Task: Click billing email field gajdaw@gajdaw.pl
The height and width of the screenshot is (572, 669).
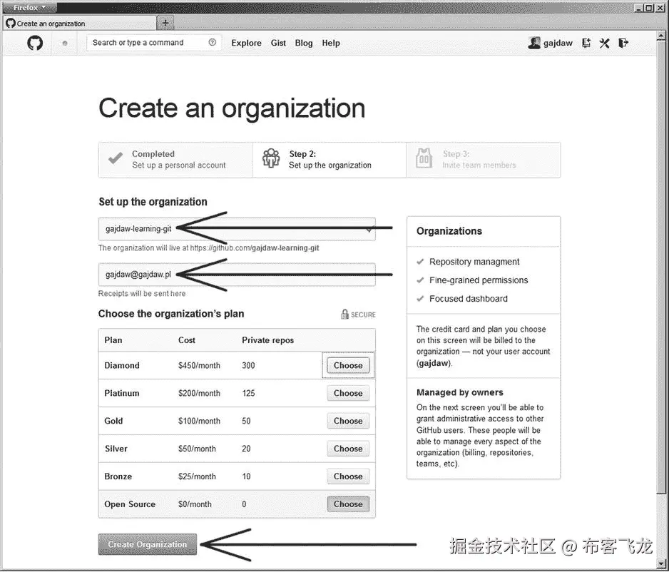Action: tap(237, 275)
